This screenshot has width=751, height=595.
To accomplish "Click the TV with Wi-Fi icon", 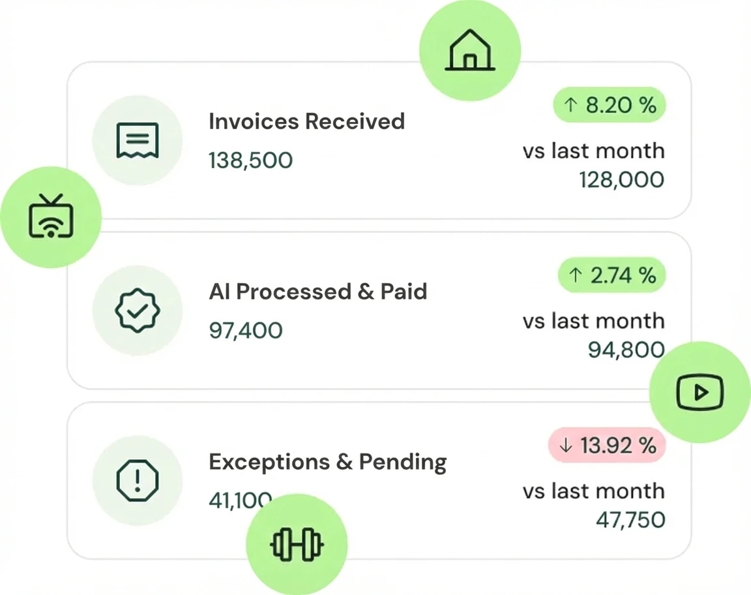I will (51, 217).
